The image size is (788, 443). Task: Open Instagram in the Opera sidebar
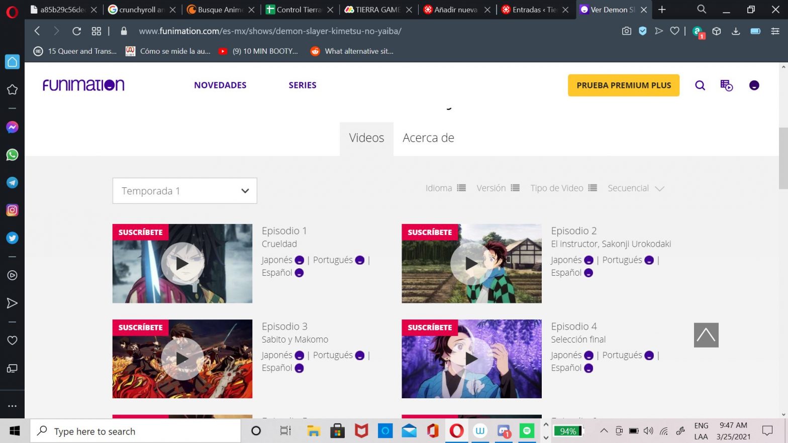[12, 210]
